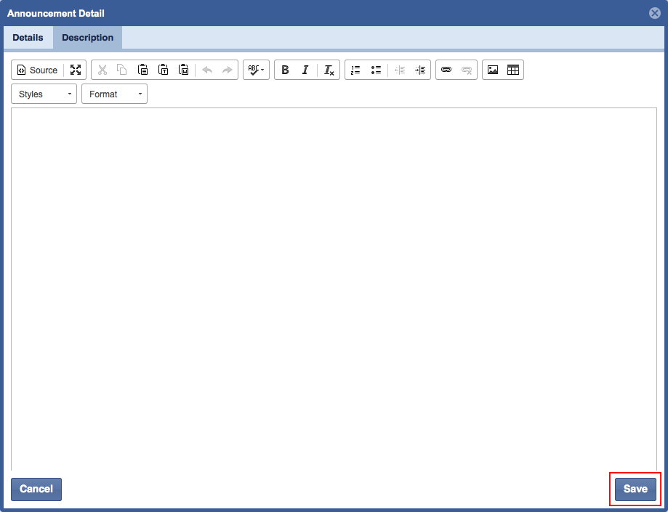Open the Styles dropdown
The height and width of the screenshot is (512, 668).
coord(44,94)
